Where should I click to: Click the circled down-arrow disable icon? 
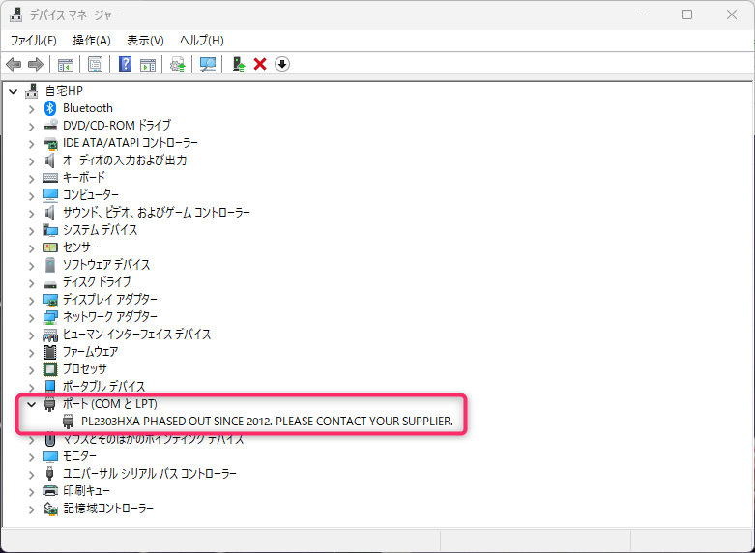coord(282,64)
